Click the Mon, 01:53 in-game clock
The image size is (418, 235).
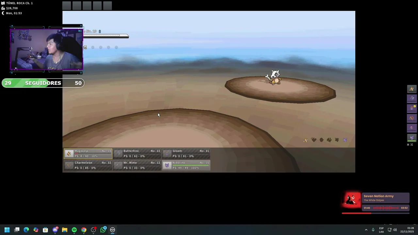coord(14,13)
